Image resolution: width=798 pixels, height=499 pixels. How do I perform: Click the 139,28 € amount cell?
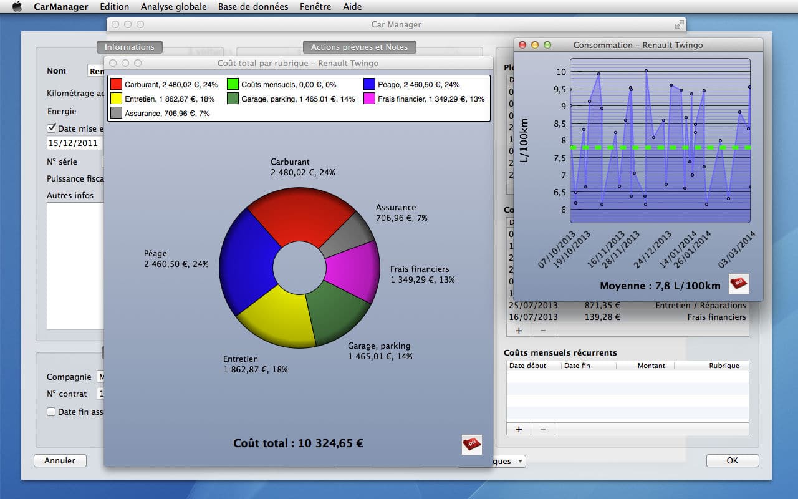pyautogui.click(x=602, y=317)
